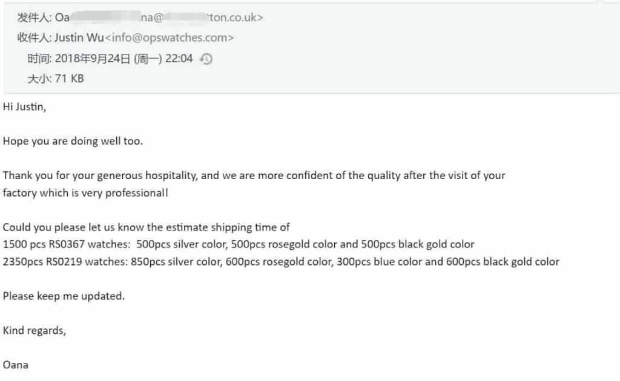The width and height of the screenshot is (620, 381).
Task: Click the 1500 pcs RS0367 watches line
Action: [239, 244]
